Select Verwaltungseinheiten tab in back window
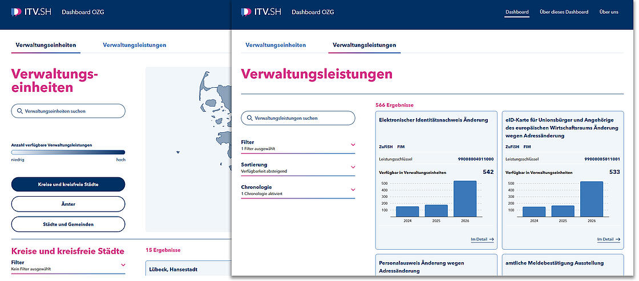 [x=46, y=45]
